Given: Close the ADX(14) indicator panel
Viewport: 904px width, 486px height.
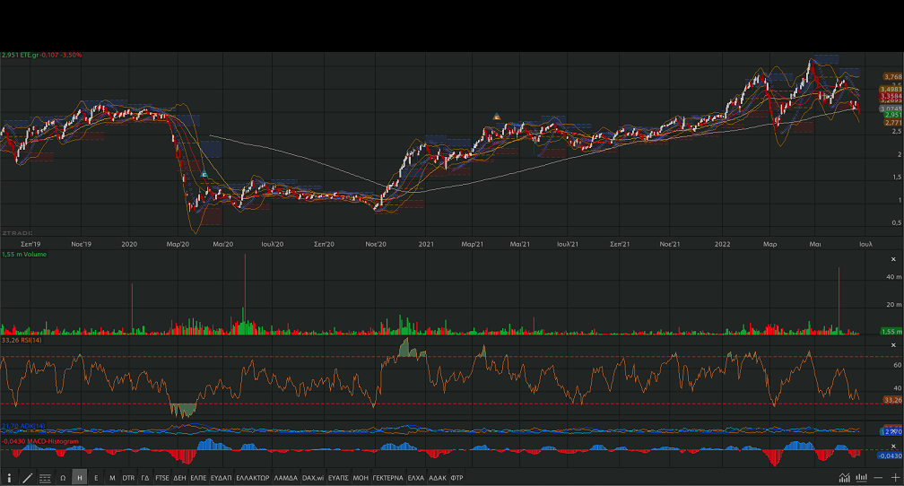Looking at the screenshot, I should coord(892,429).
